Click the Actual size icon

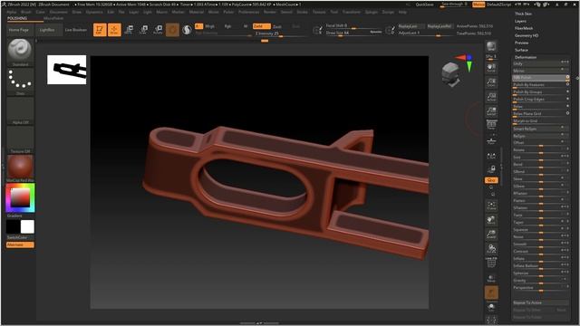[x=491, y=97]
